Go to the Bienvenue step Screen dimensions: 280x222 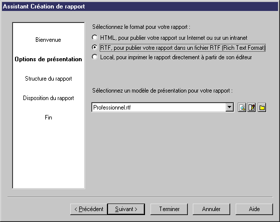(48, 40)
